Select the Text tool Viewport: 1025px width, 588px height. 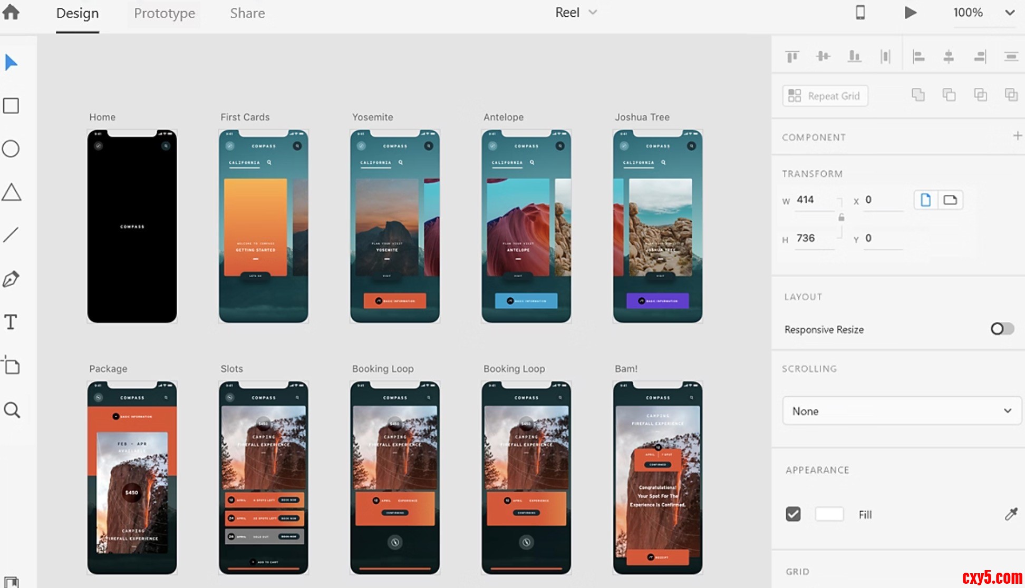pos(11,322)
